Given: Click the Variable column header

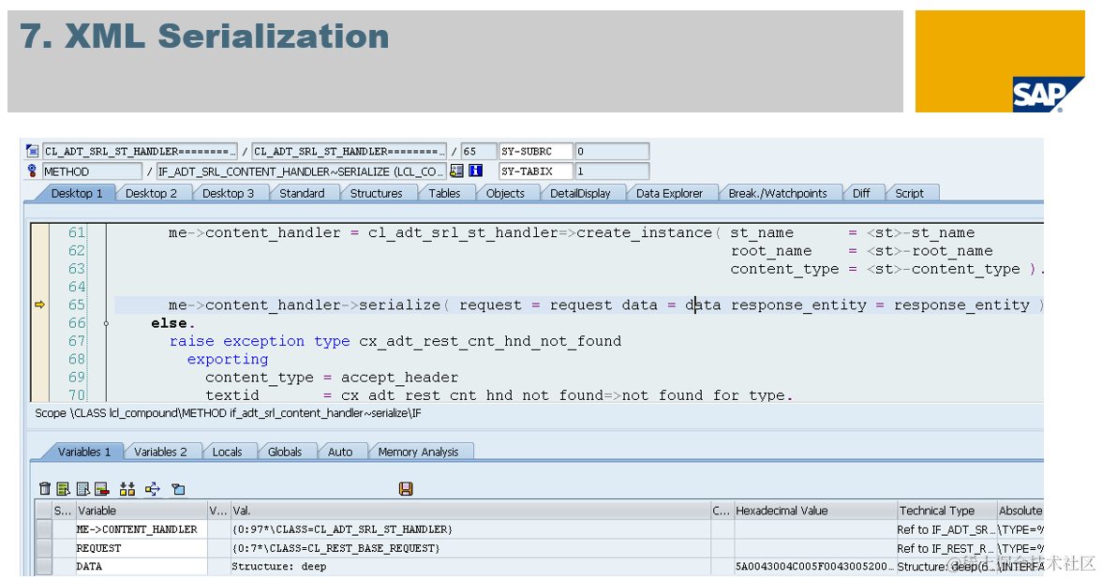Looking at the screenshot, I should point(141,511).
